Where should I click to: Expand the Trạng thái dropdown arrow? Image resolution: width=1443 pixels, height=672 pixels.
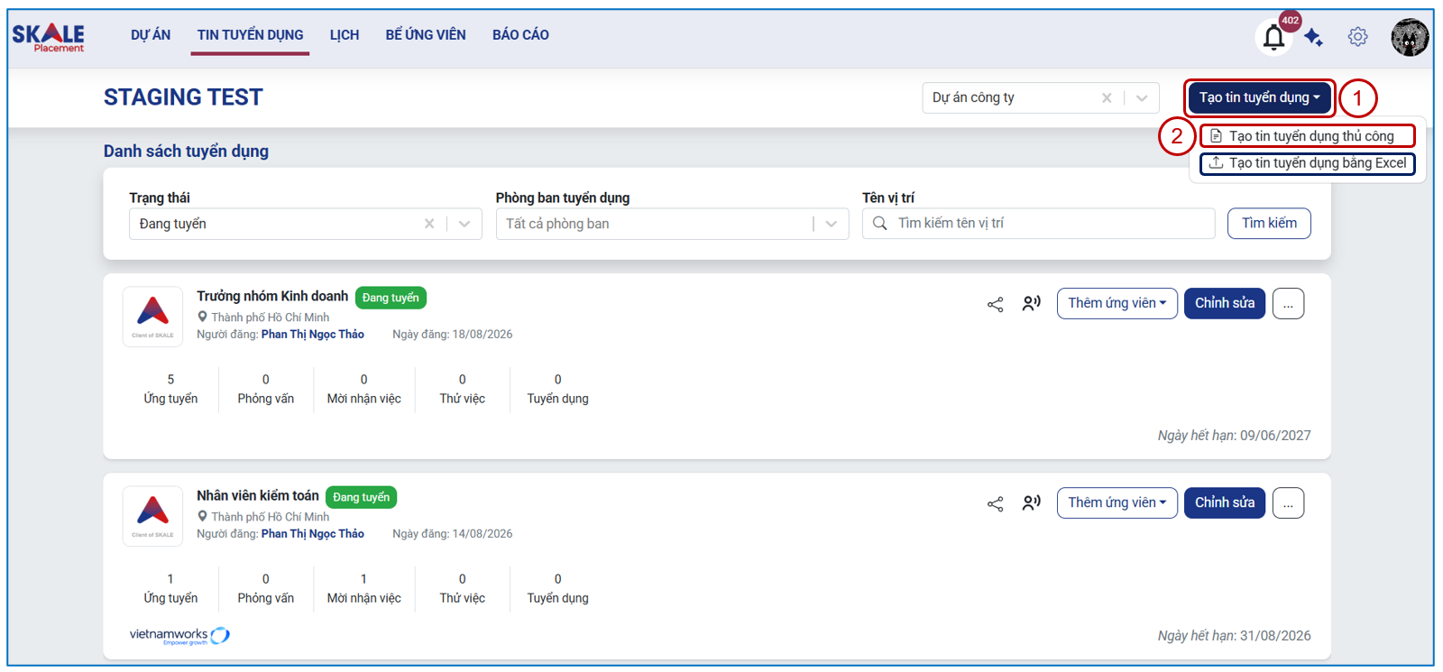pyautogui.click(x=464, y=224)
